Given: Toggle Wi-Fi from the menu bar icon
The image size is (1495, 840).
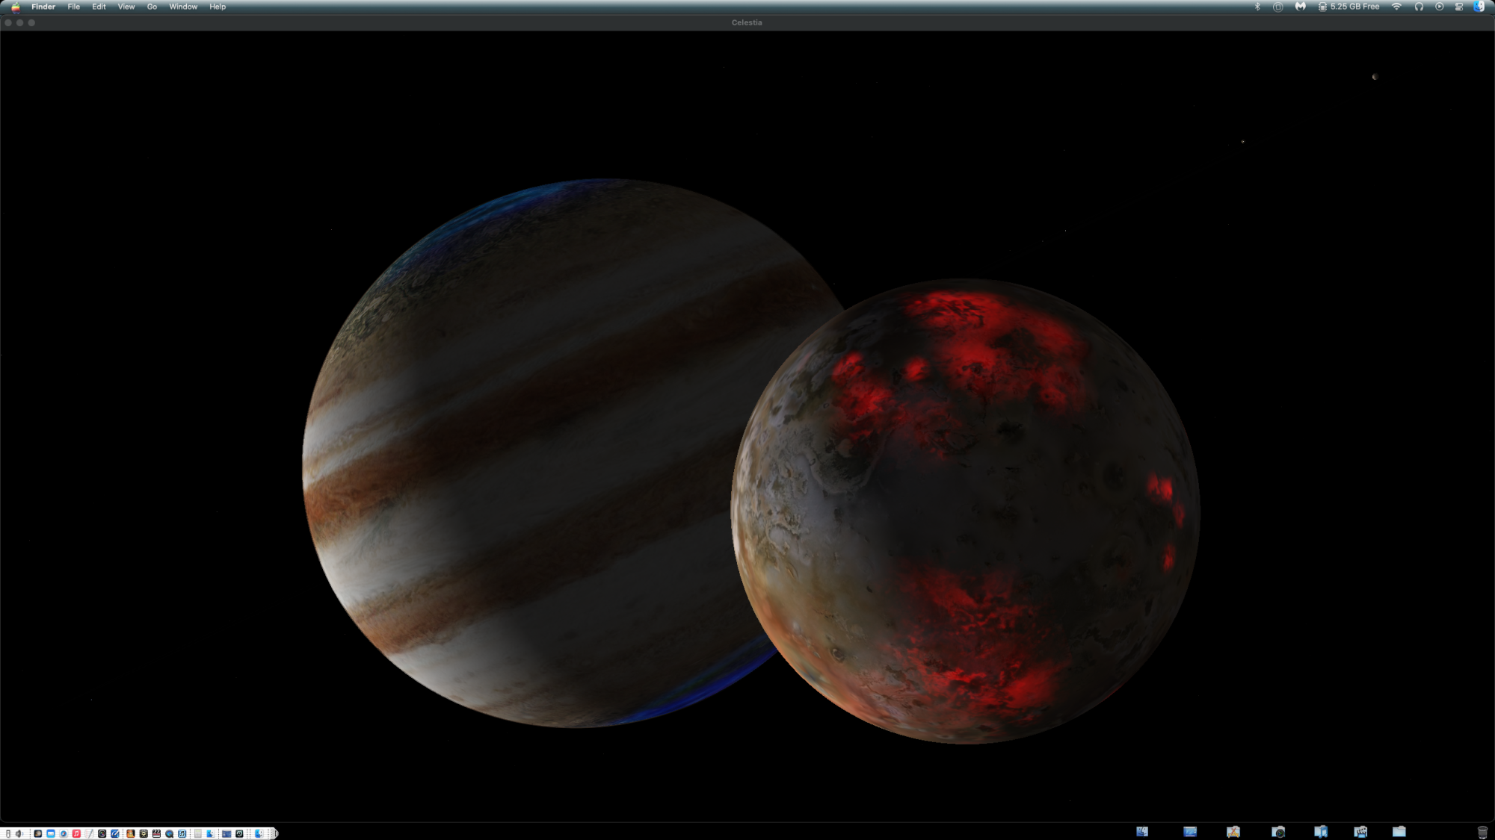Looking at the screenshot, I should [x=1396, y=7].
